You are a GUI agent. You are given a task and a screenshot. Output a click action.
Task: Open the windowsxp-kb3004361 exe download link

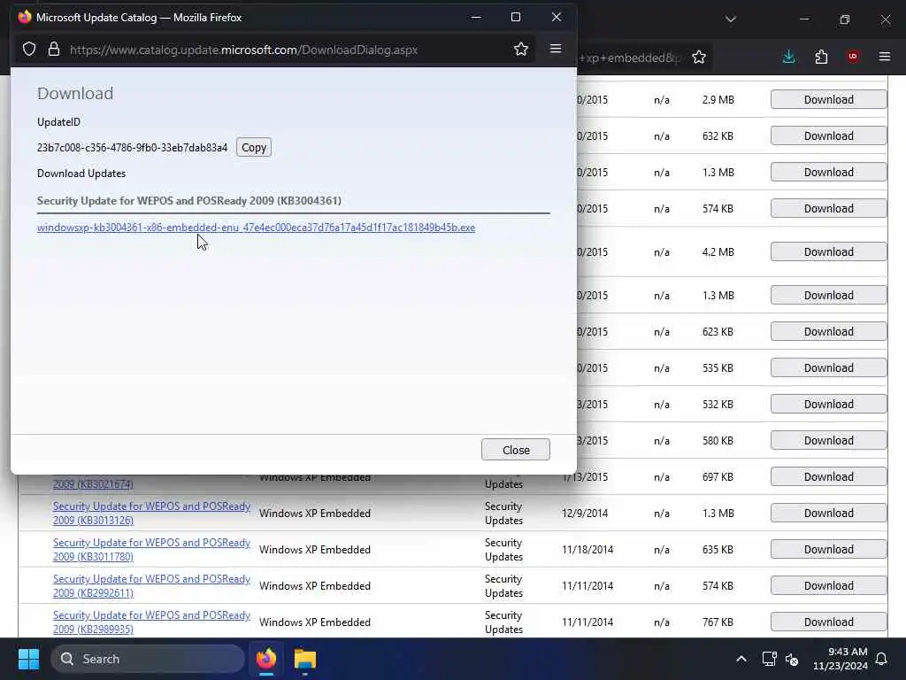256,228
